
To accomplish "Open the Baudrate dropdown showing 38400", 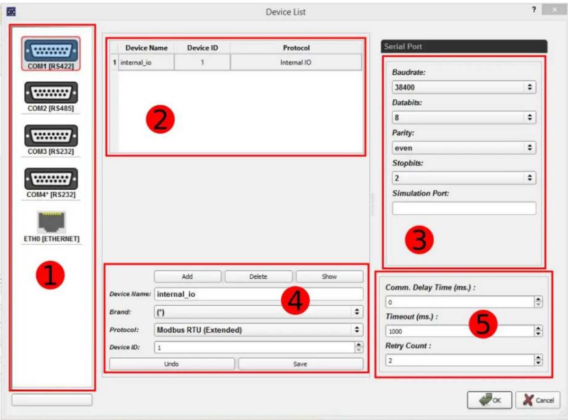I will pos(464,87).
